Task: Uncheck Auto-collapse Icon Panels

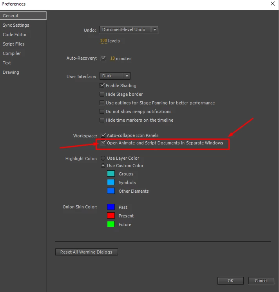Action: coord(103,135)
